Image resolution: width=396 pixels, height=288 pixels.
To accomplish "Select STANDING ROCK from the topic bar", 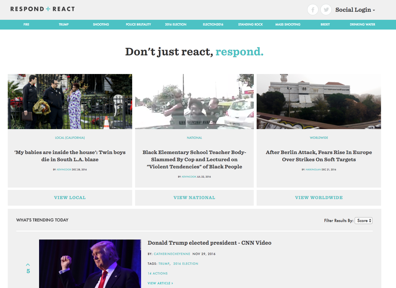I will pos(250,24).
